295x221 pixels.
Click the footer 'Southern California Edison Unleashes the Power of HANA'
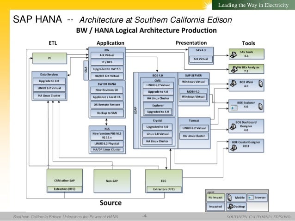pyautogui.click(x=66, y=217)
